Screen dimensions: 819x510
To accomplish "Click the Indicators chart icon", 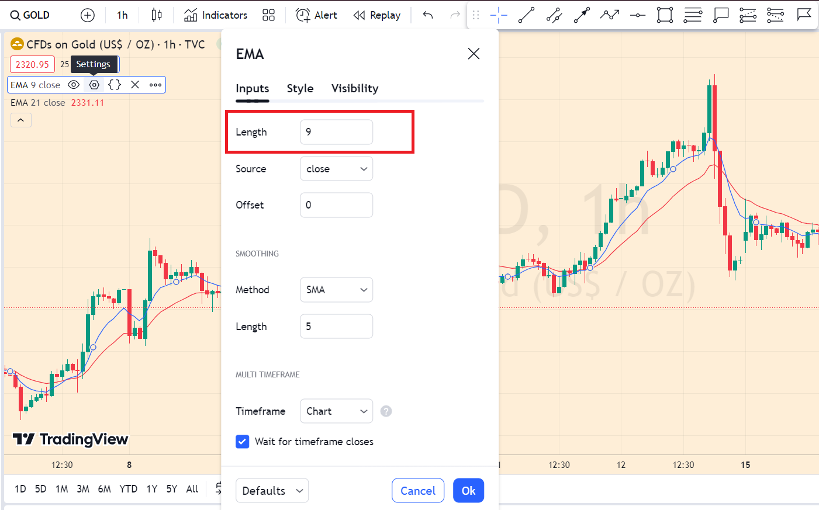I will pos(191,15).
